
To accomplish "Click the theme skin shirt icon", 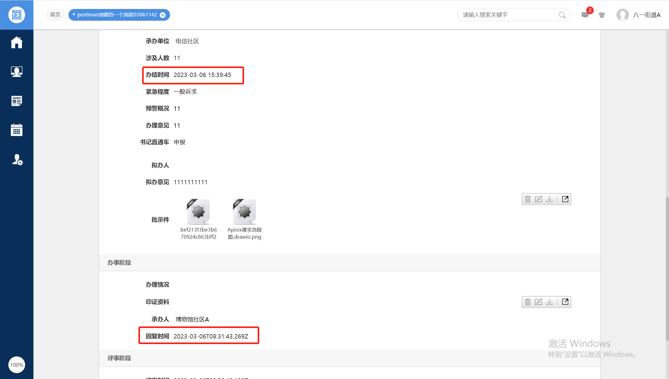I will (x=601, y=15).
